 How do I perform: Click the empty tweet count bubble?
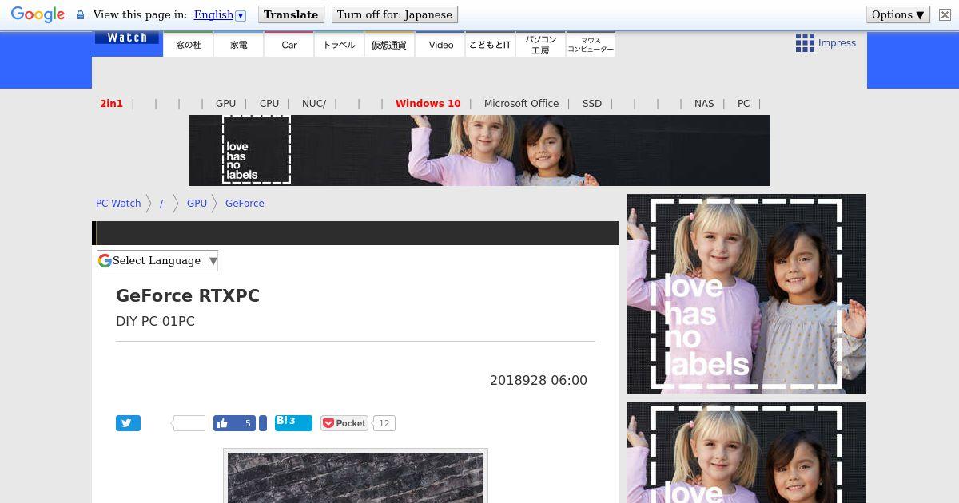tap(189, 423)
